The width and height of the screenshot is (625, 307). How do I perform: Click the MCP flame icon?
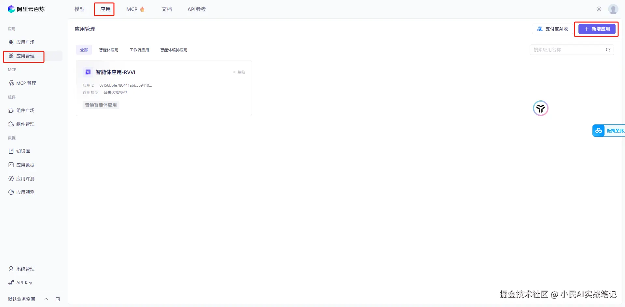tap(142, 9)
